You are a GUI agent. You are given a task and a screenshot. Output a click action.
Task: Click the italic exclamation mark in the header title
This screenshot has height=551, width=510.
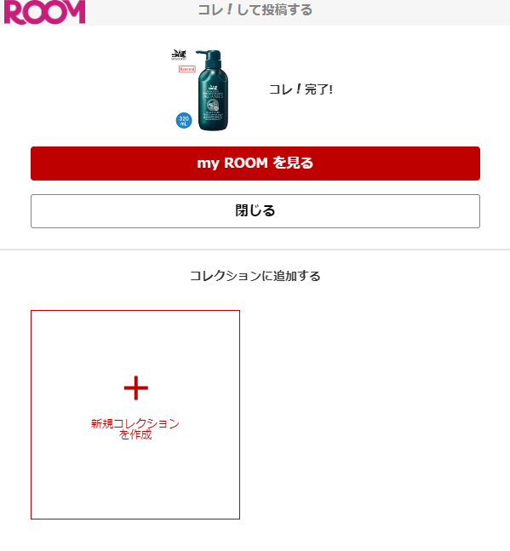point(230,9)
